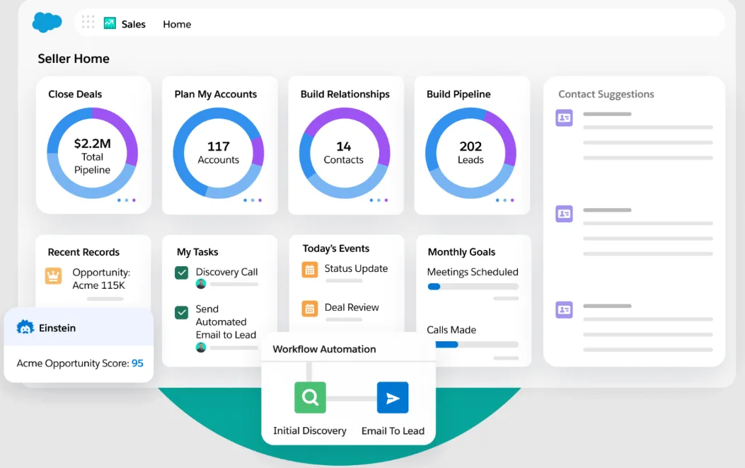Viewport: 745px width, 468px height.
Task: Uncheck the Discovery Call task
Action: tap(182, 271)
